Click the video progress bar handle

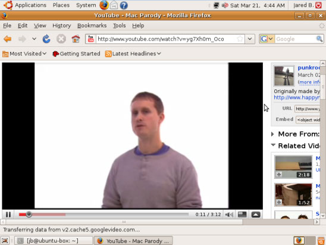pos(29,215)
